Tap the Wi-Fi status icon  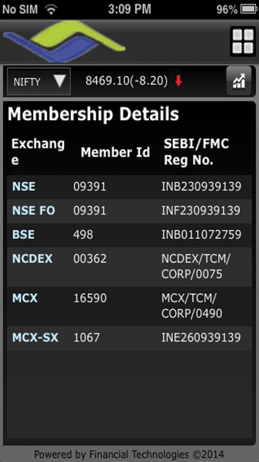tap(51, 10)
